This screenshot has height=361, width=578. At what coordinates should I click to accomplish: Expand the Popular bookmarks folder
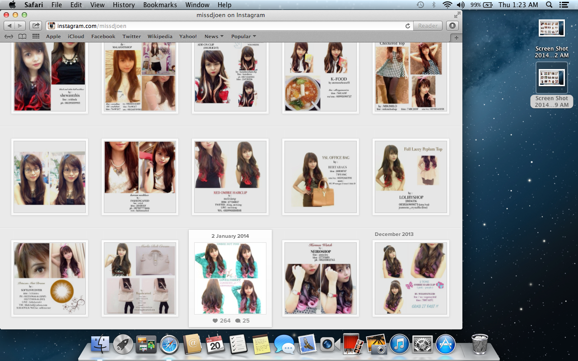(243, 37)
